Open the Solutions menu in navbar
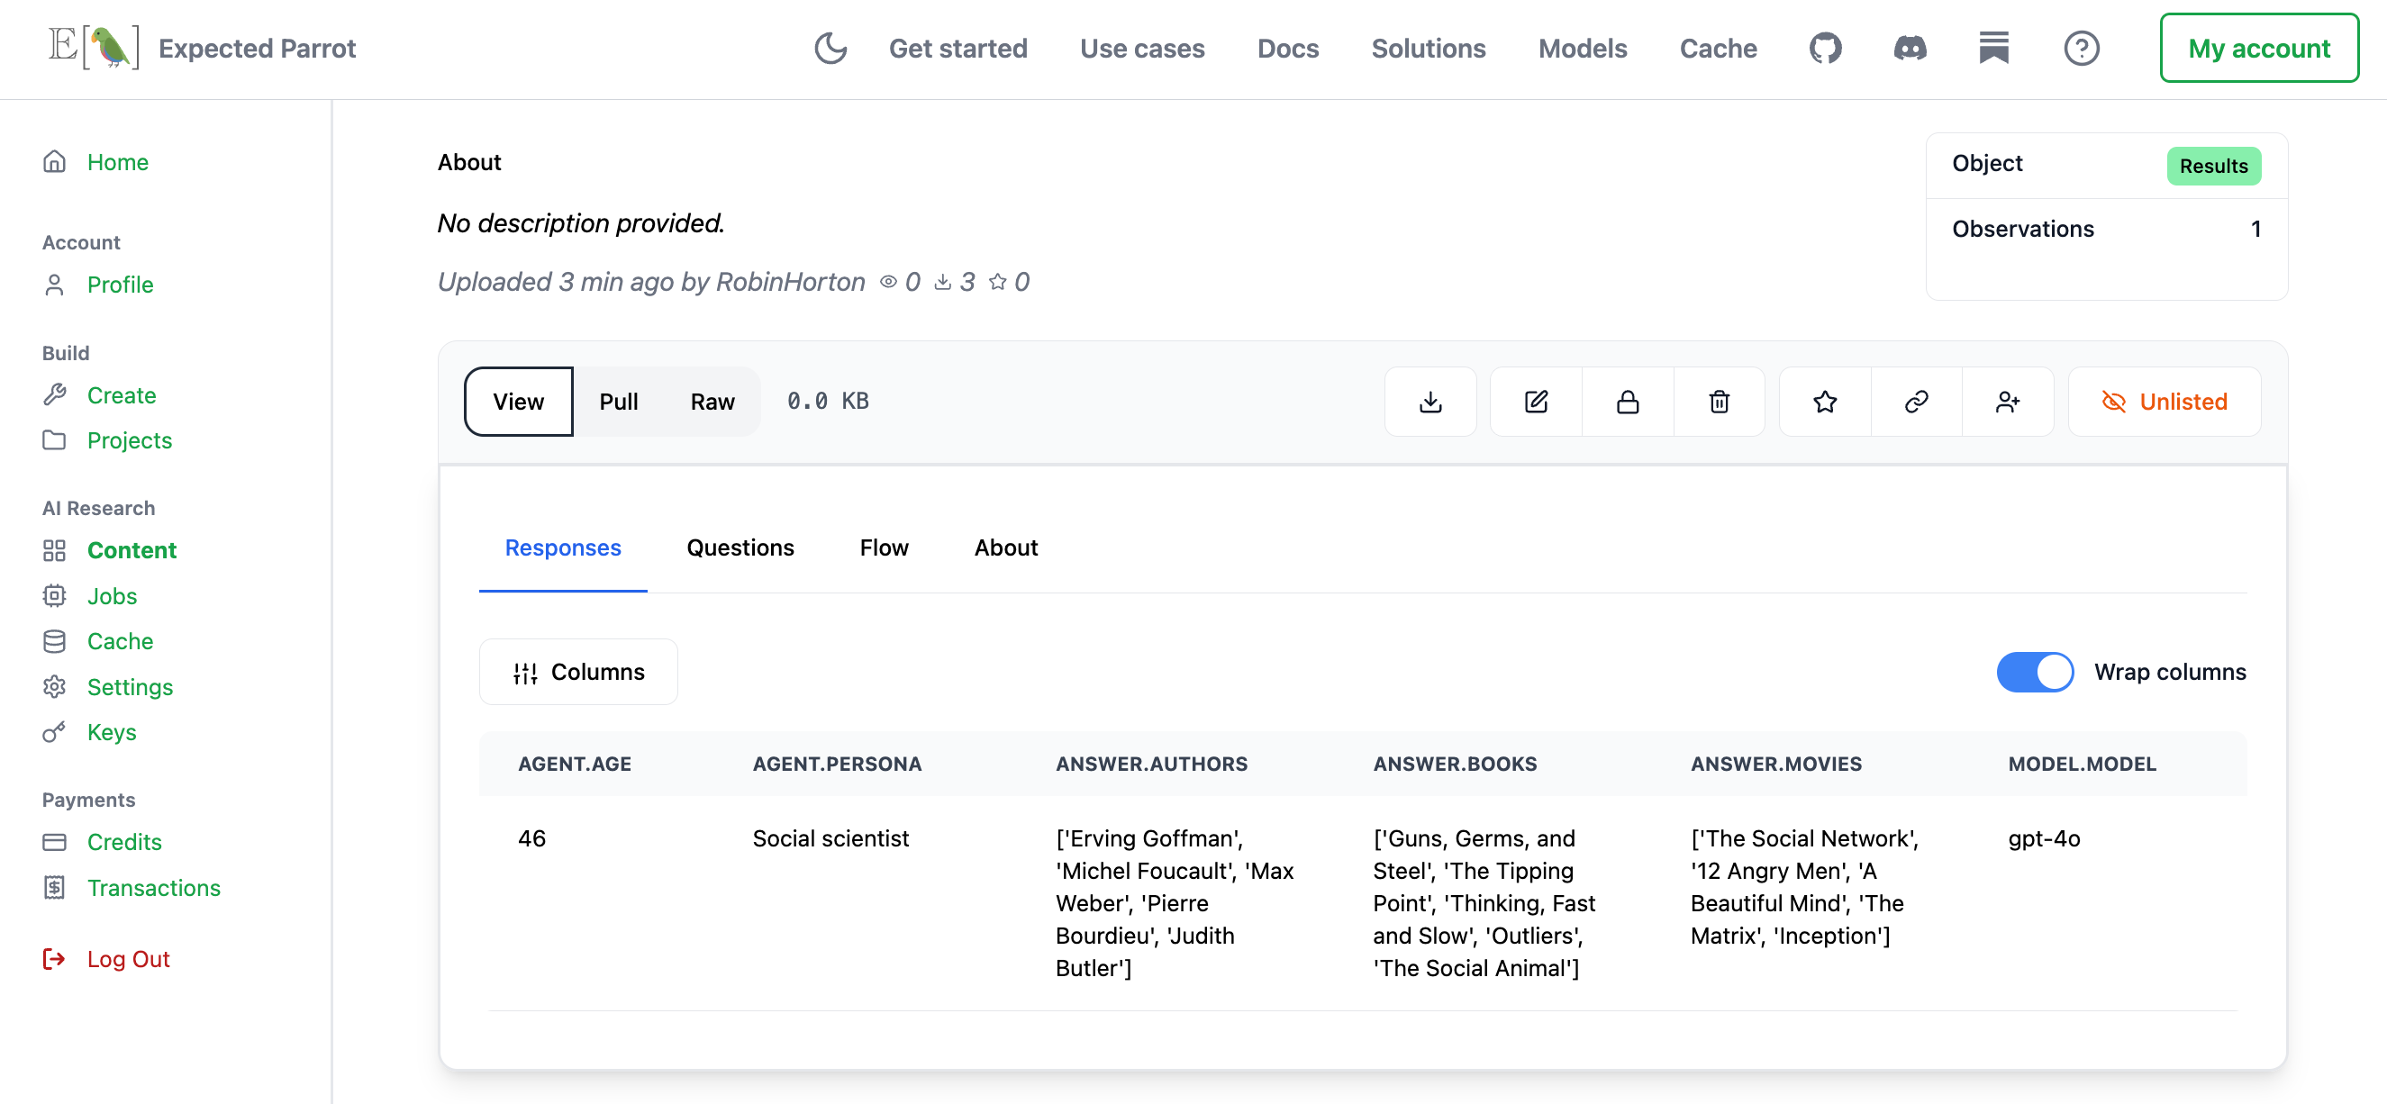Image resolution: width=2387 pixels, height=1104 pixels. pyautogui.click(x=1428, y=48)
